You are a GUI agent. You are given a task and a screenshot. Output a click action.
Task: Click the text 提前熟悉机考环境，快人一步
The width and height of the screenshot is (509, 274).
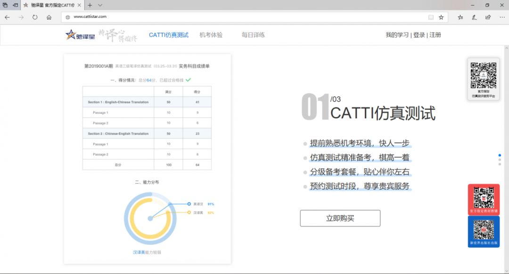point(360,143)
